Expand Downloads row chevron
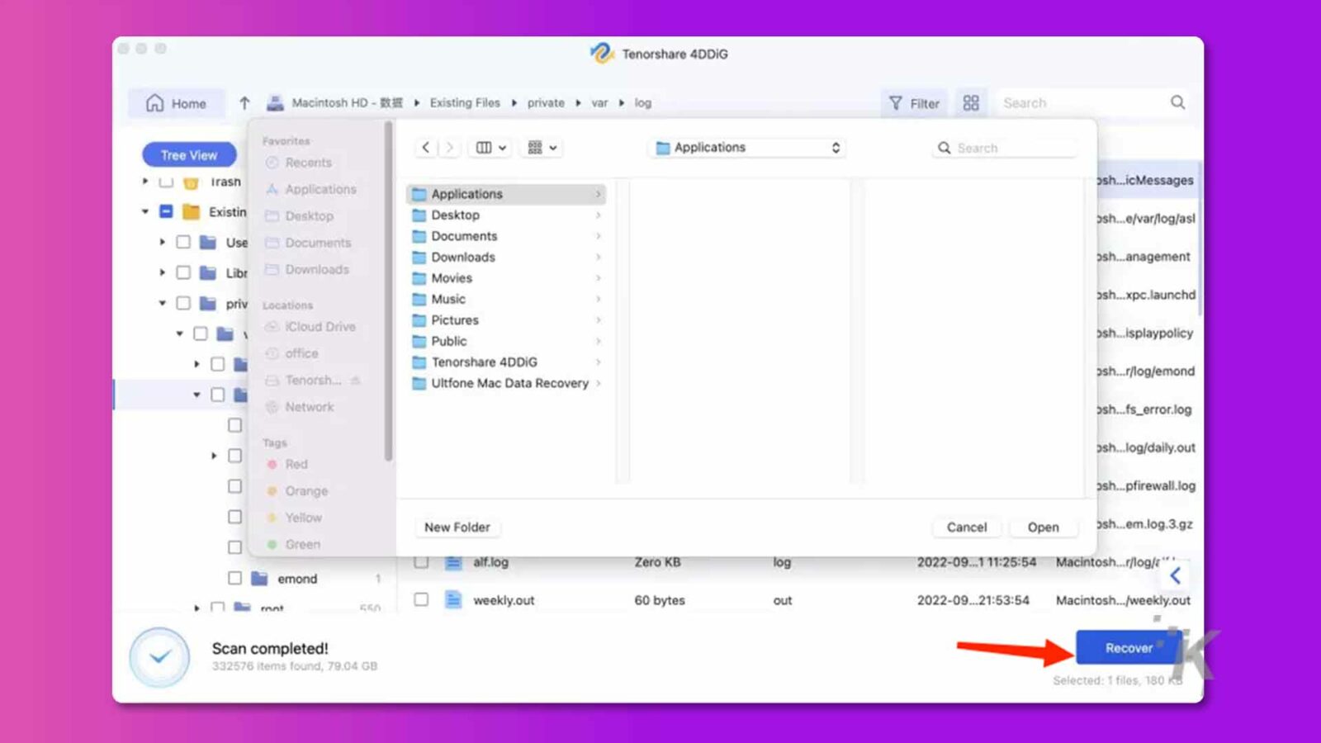Image resolution: width=1321 pixels, height=743 pixels. coord(598,257)
